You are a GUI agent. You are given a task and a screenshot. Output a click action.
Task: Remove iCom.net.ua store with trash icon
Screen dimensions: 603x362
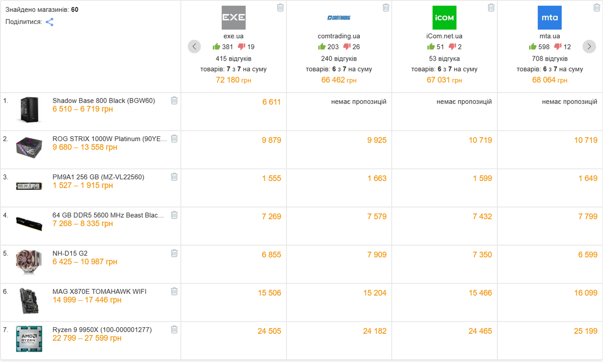(x=491, y=8)
